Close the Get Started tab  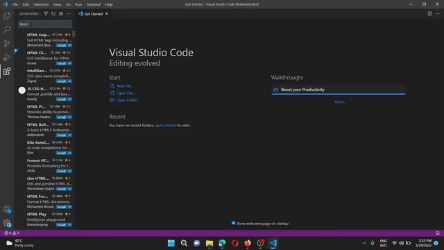coord(107,14)
